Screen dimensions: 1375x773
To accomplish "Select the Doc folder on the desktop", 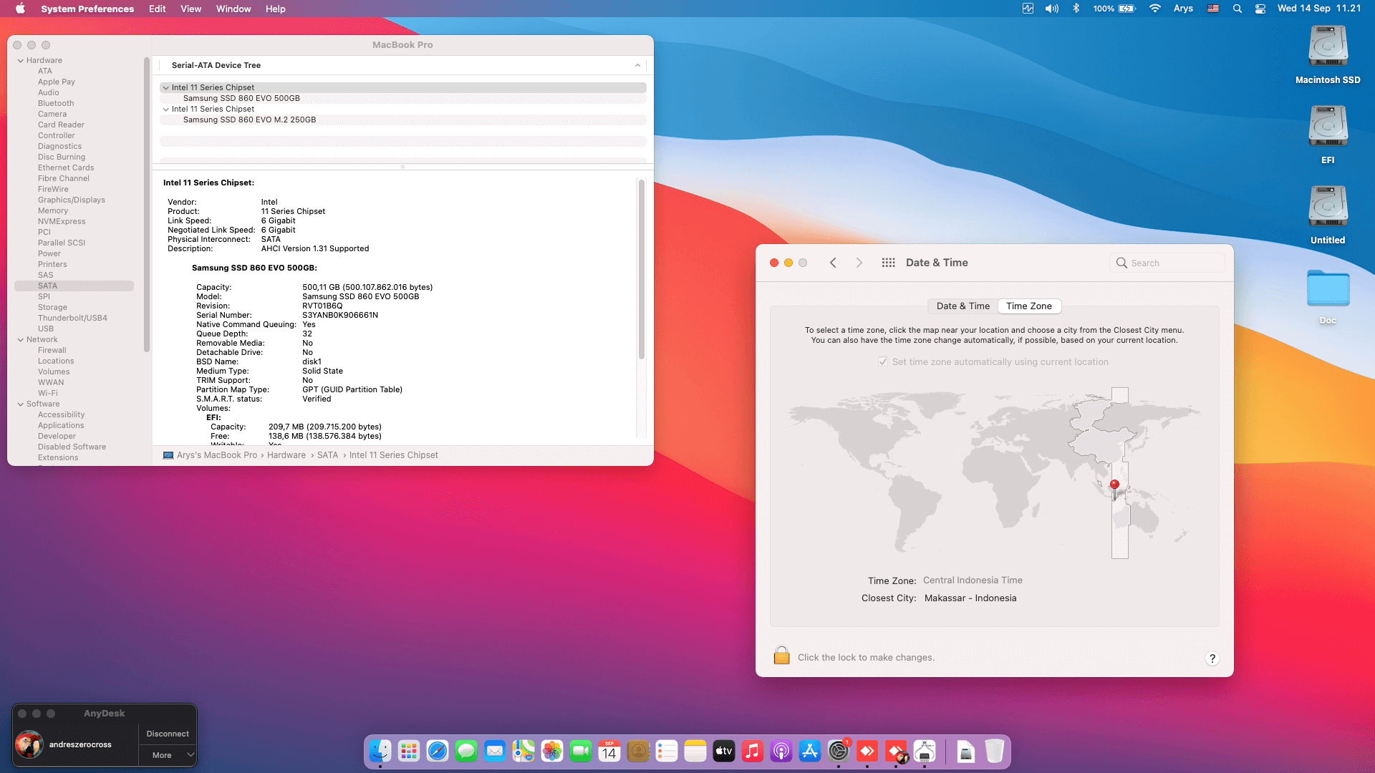I will tap(1328, 296).
